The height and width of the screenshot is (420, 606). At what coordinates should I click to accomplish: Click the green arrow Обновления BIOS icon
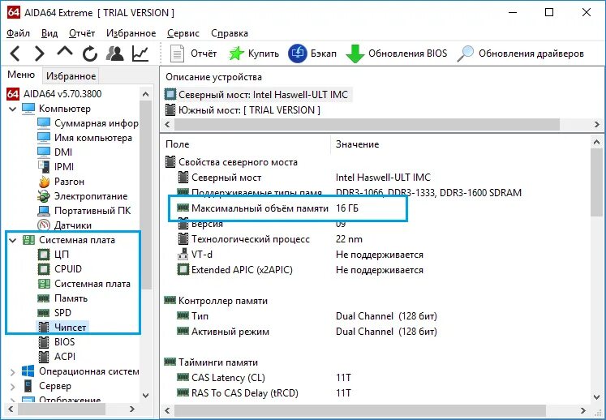[x=355, y=54]
